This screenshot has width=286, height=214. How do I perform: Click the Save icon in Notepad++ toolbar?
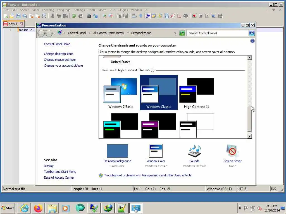click(x=18, y=16)
